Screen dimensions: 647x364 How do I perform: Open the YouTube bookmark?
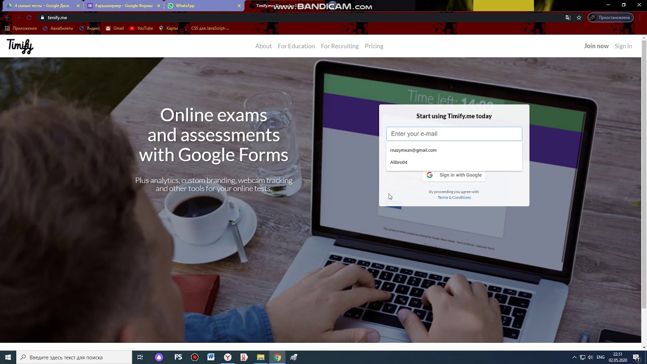pyautogui.click(x=141, y=28)
